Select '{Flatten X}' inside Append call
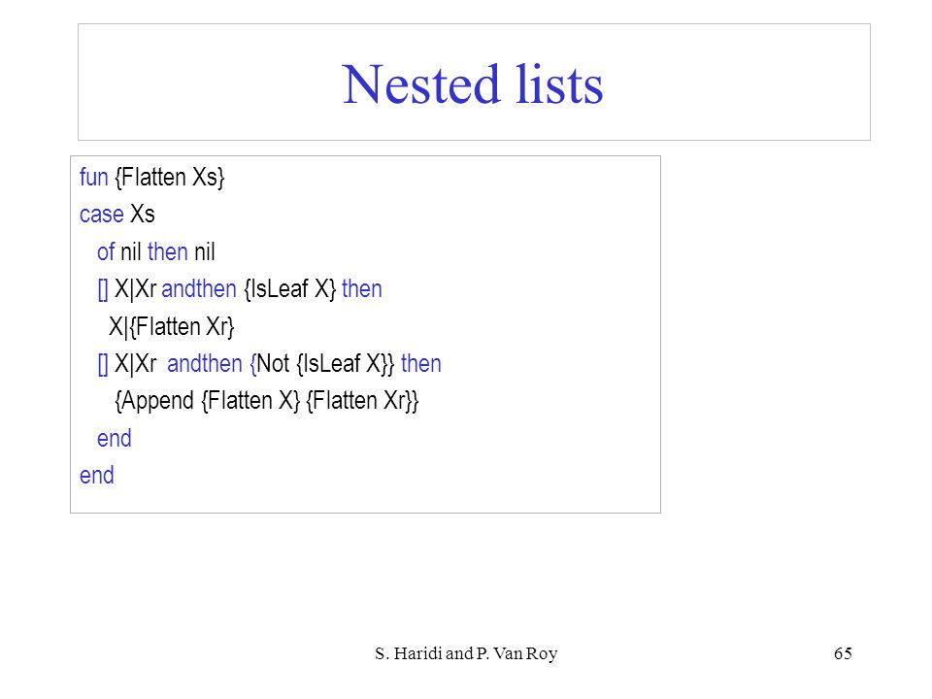 coord(250,401)
